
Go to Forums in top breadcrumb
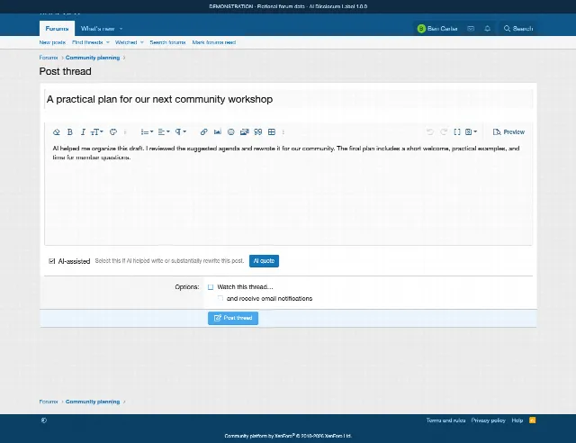pyautogui.click(x=49, y=58)
